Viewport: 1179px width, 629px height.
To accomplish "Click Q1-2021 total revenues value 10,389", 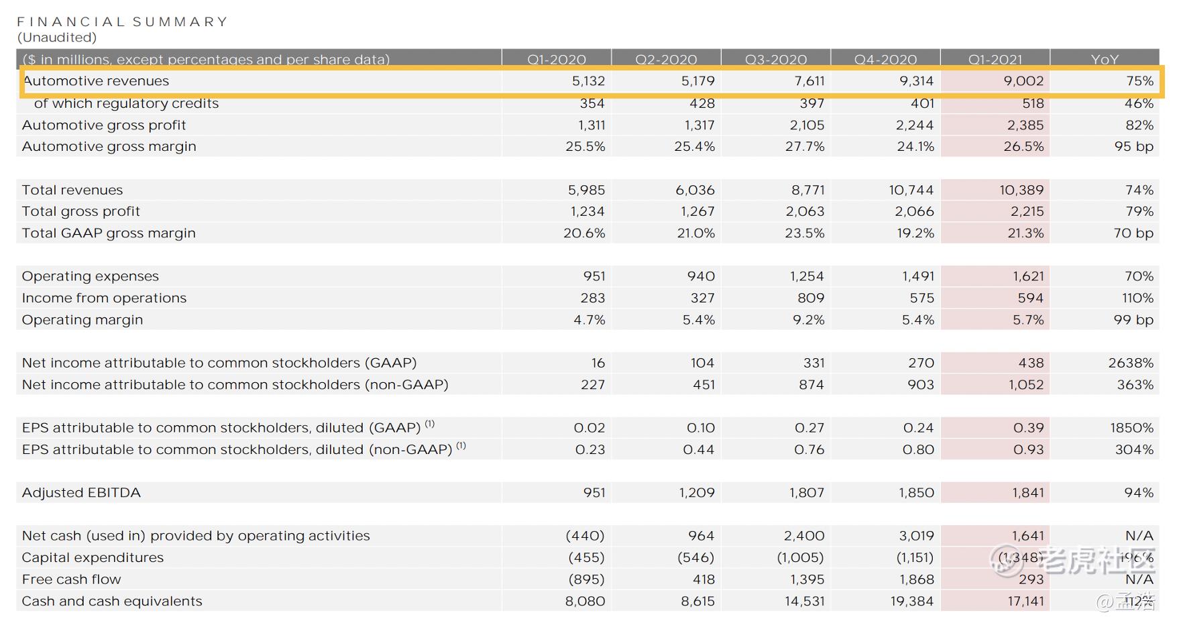I will point(1021,190).
